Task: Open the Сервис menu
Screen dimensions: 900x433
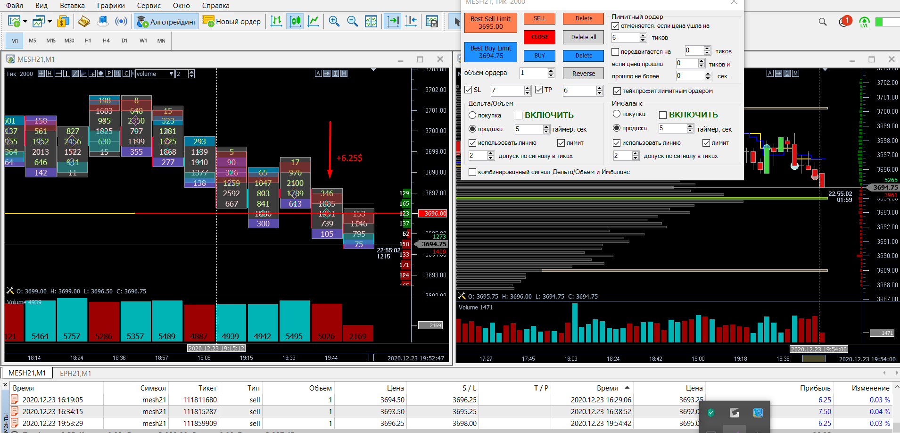Action: (149, 6)
